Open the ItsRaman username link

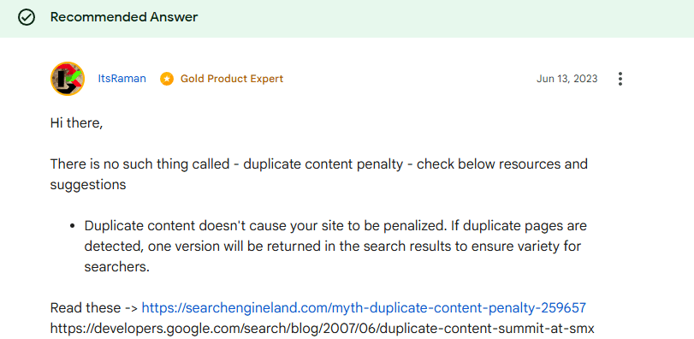(122, 79)
